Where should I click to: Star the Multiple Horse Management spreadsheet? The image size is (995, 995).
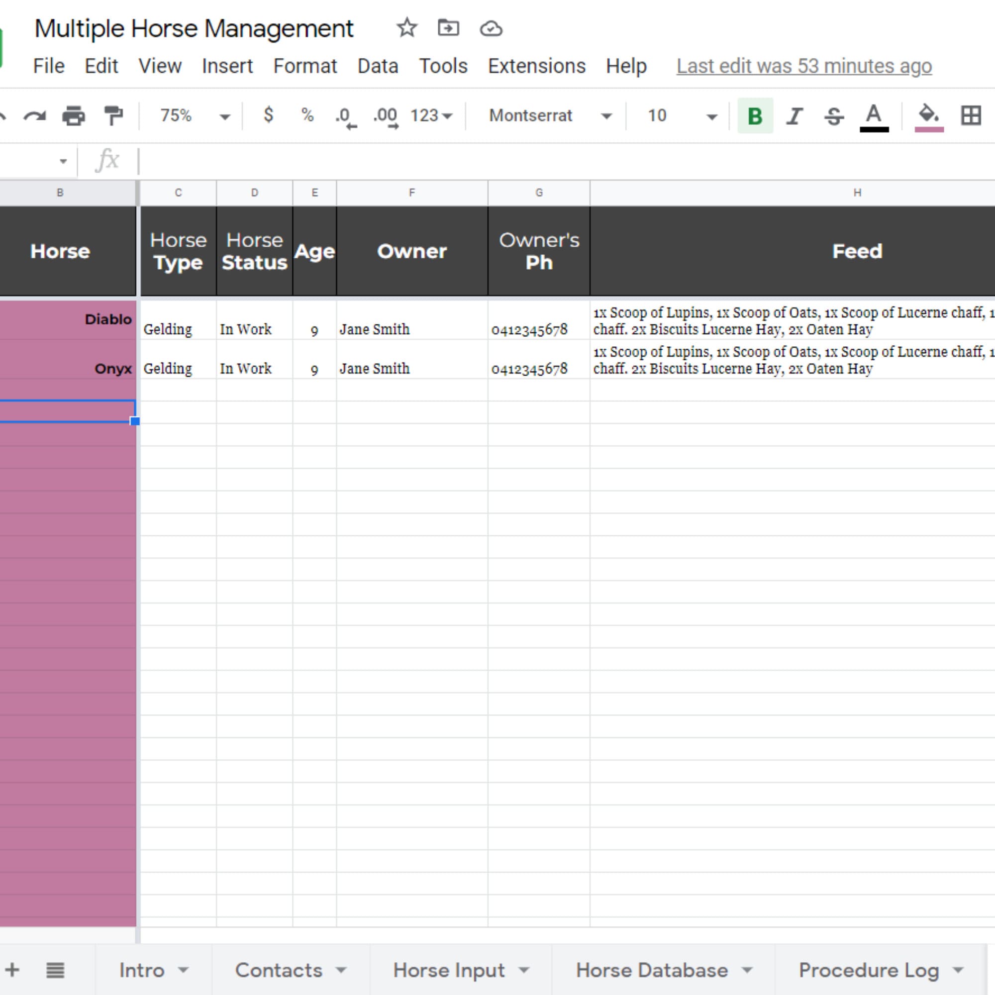point(406,28)
